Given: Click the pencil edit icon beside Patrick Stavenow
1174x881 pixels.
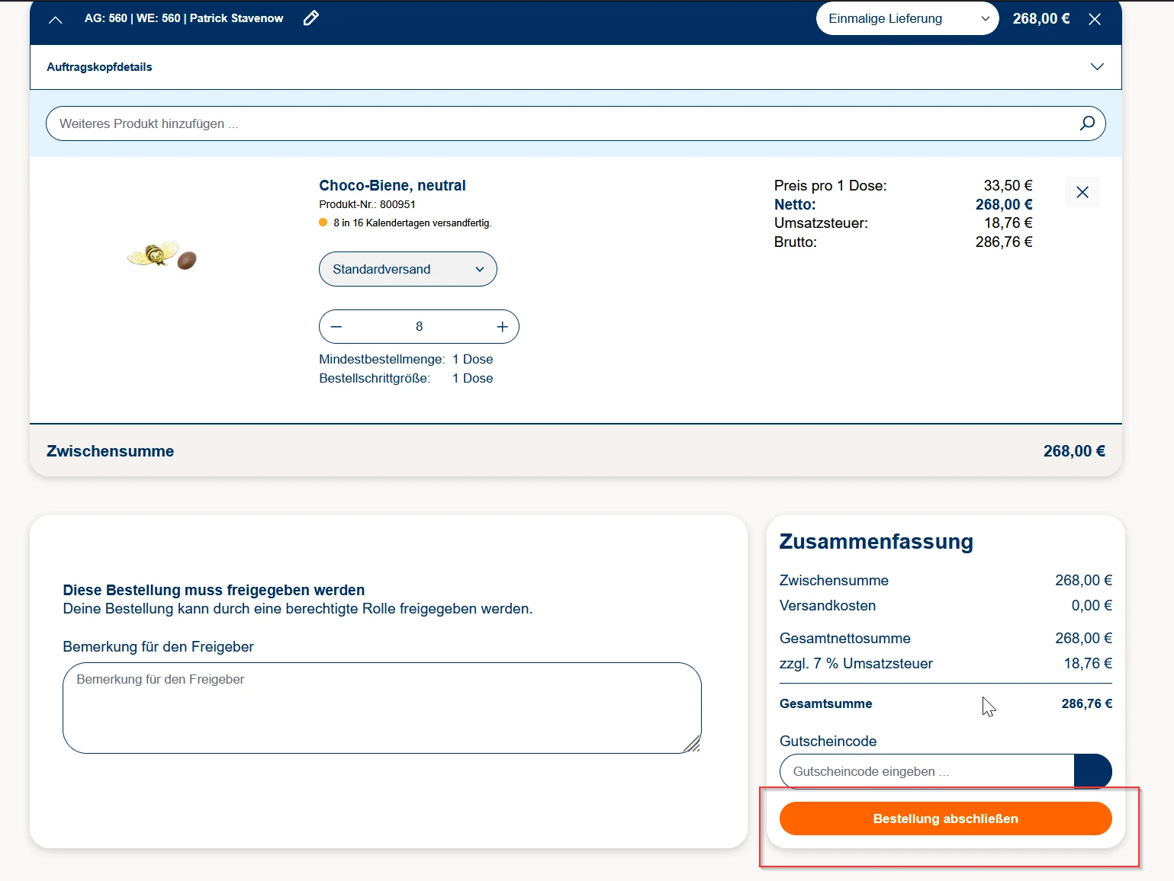Looking at the screenshot, I should 310,18.
